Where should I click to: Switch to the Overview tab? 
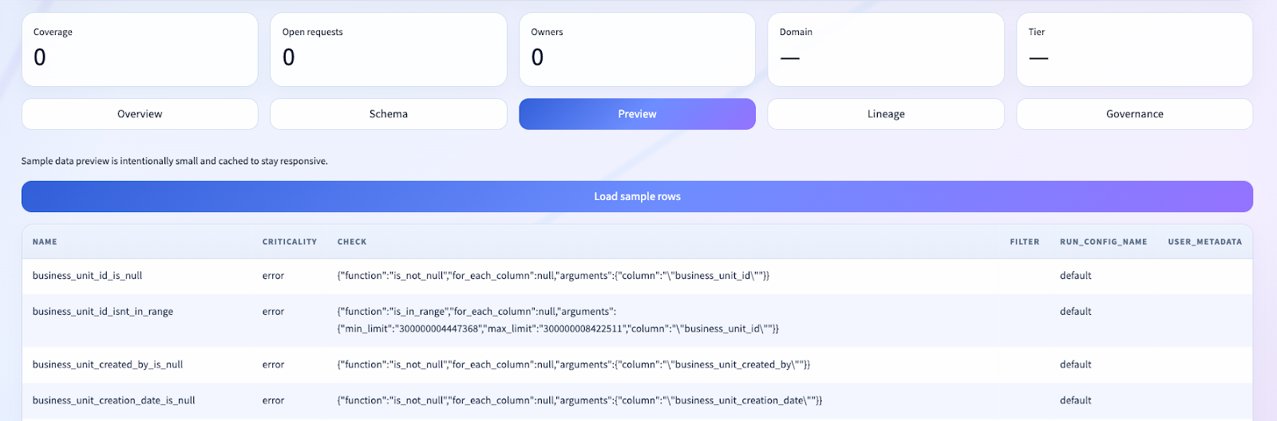coord(140,114)
